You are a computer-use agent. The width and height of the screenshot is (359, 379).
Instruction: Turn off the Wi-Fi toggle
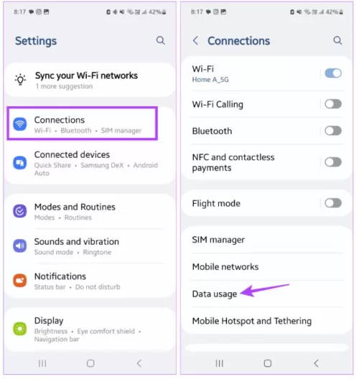(x=333, y=73)
